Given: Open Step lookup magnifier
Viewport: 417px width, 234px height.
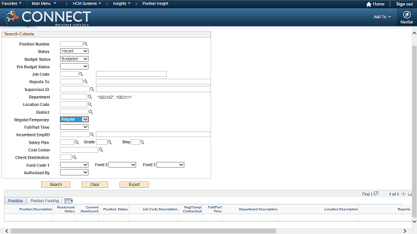Looking at the screenshot, I should coord(142,142).
